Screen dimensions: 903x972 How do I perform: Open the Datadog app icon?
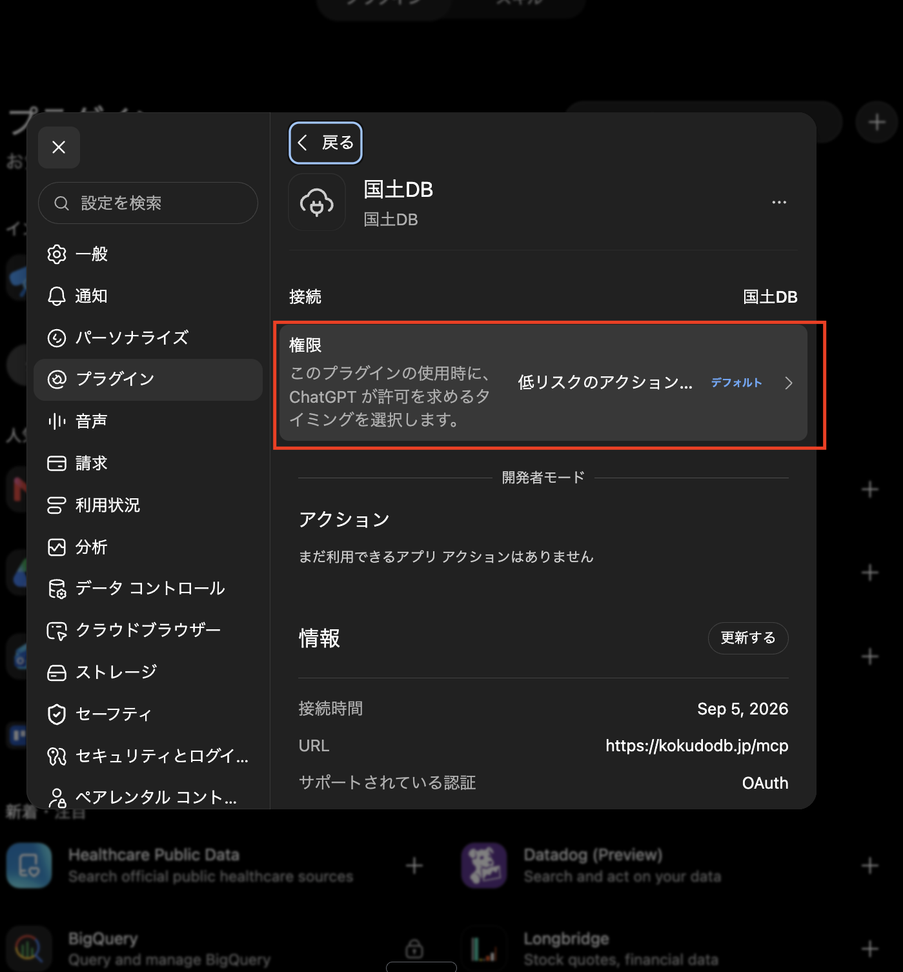(x=484, y=866)
